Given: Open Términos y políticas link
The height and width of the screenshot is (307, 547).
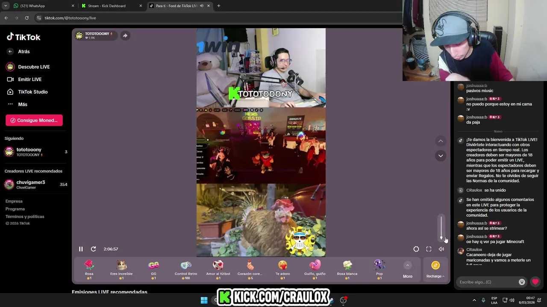Looking at the screenshot, I should [25, 217].
